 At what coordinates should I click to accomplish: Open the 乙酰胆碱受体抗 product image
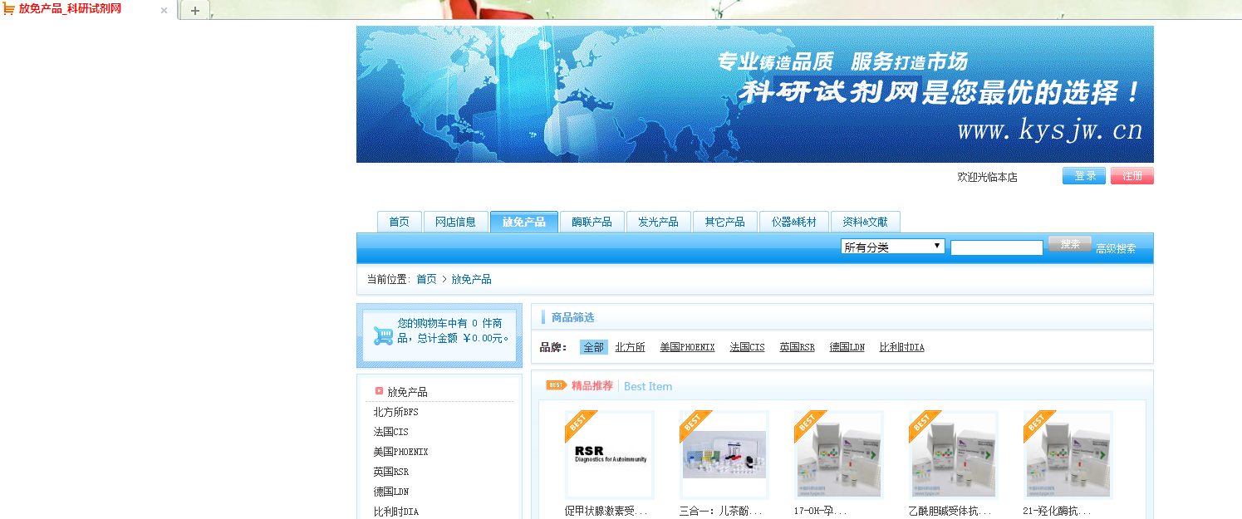tap(953, 455)
